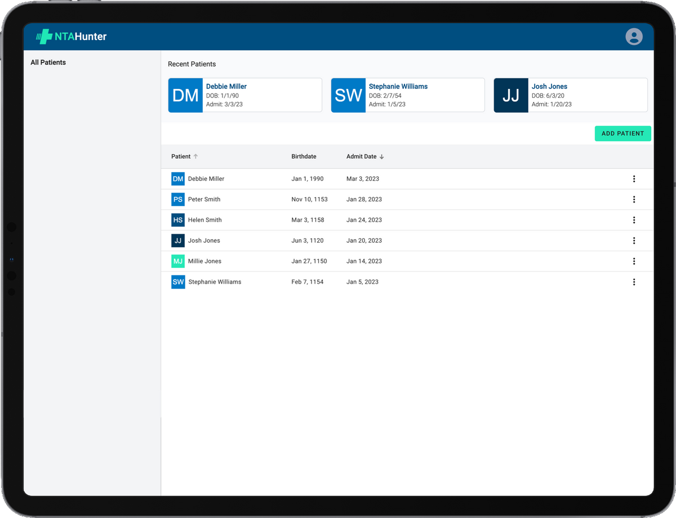
Task: Sort by Patient using the up arrow
Action: click(195, 157)
